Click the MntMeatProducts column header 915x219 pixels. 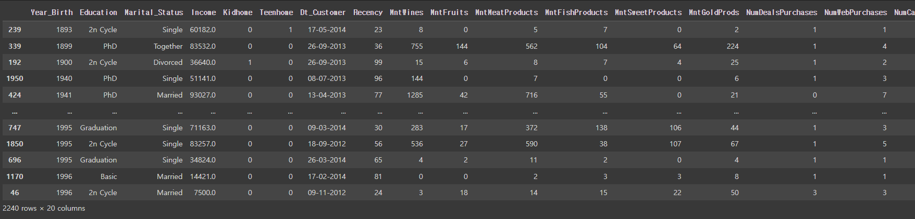click(506, 12)
